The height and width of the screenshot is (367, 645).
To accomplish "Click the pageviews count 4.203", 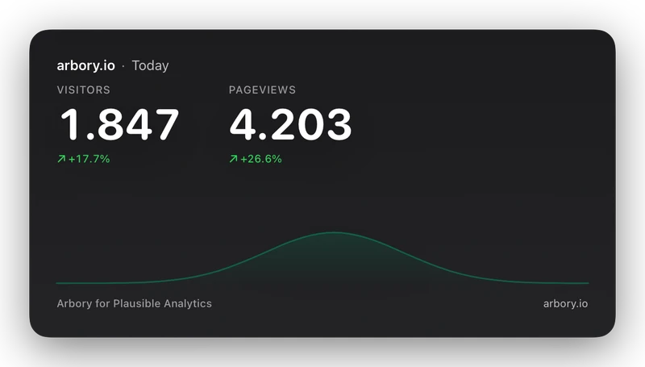I will (290, 124).
